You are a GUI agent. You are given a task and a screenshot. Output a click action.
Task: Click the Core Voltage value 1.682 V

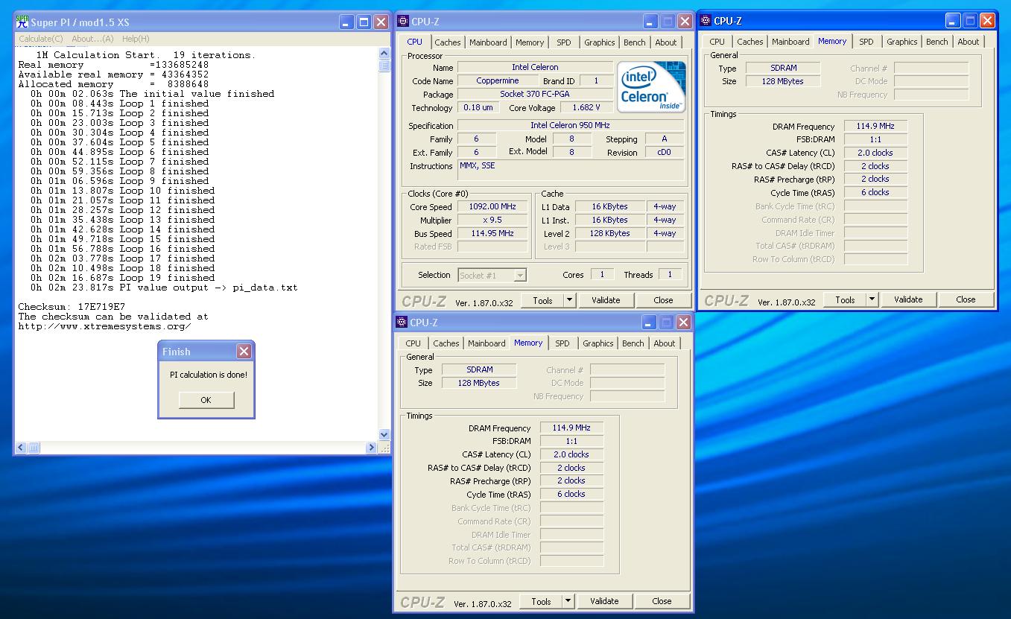[x=586, y=108]
